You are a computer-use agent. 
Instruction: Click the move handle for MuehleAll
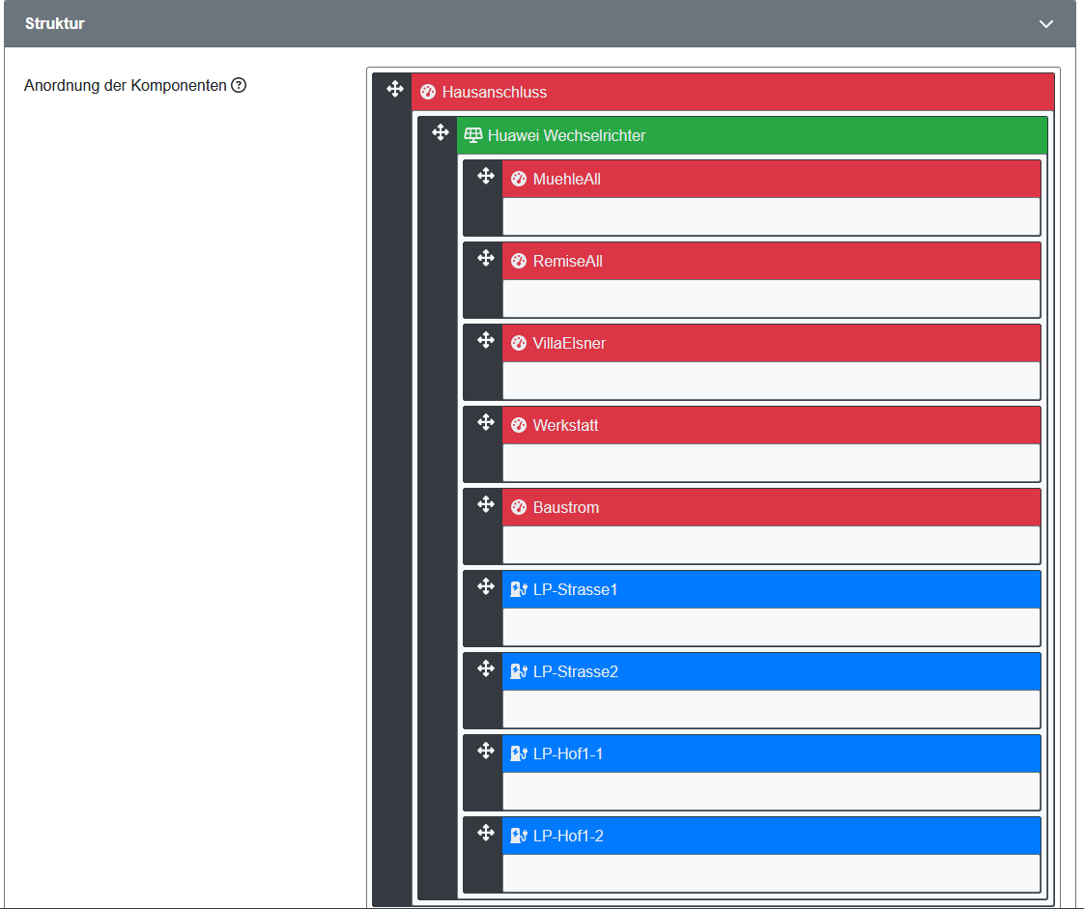486,176
